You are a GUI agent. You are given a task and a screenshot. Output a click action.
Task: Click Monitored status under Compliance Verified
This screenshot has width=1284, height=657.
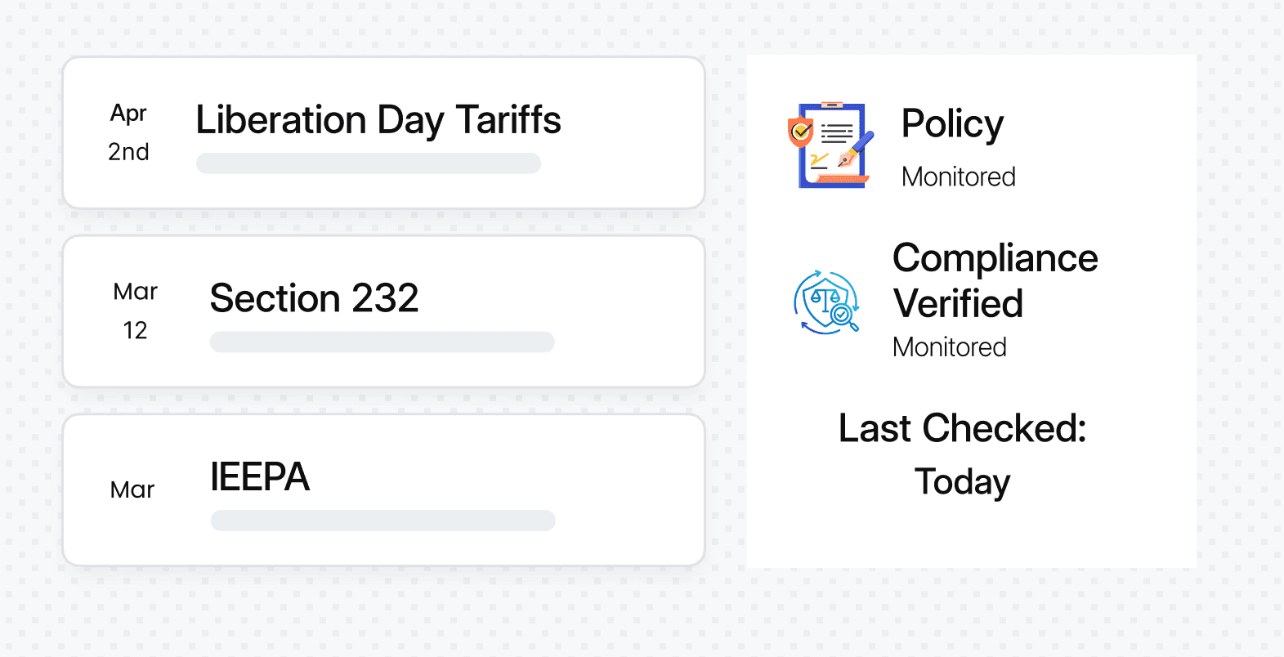950,347
